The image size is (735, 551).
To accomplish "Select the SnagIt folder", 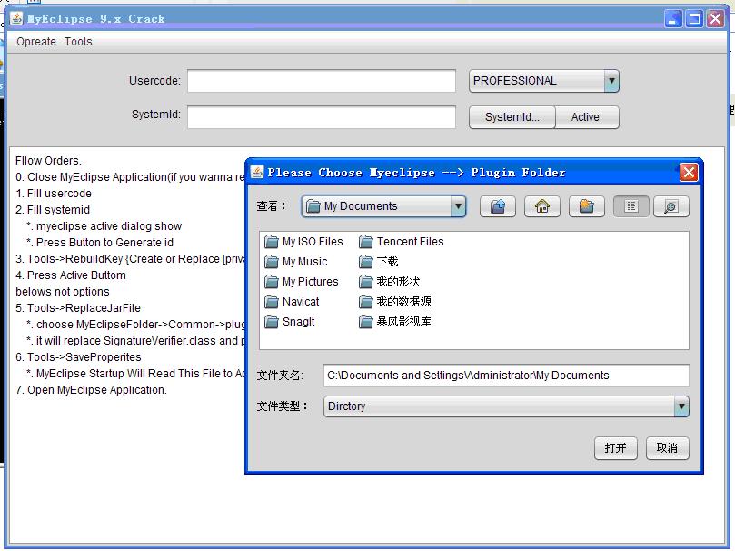I will (x=289, y=322).
